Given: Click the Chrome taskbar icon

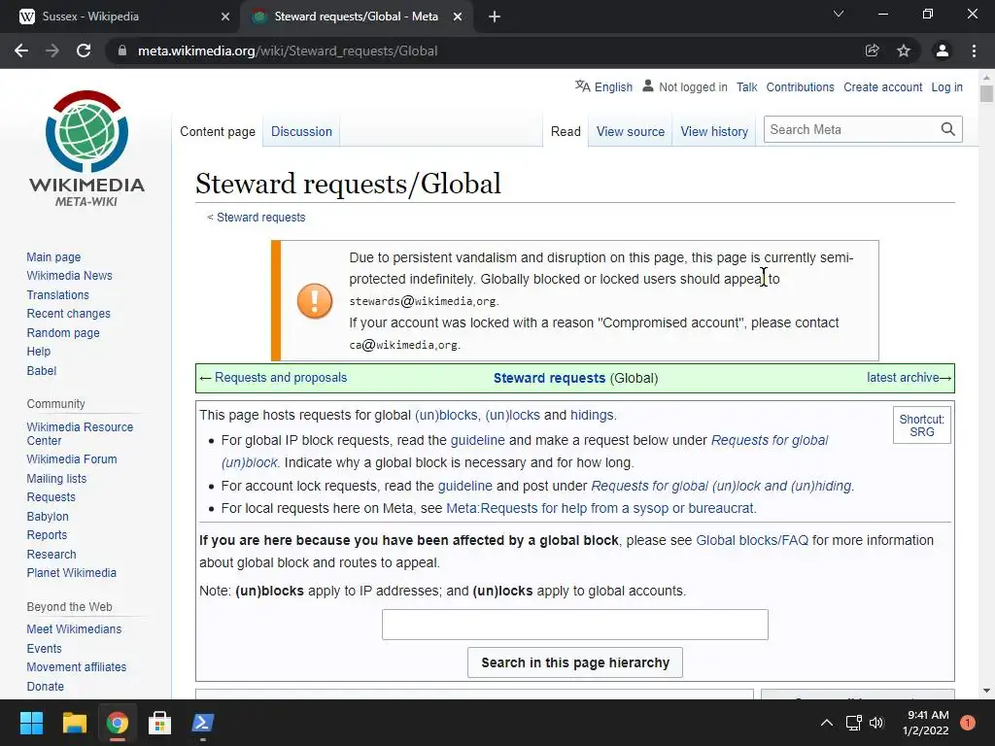Looking at the screenshot, I should (x=118, y=723).
